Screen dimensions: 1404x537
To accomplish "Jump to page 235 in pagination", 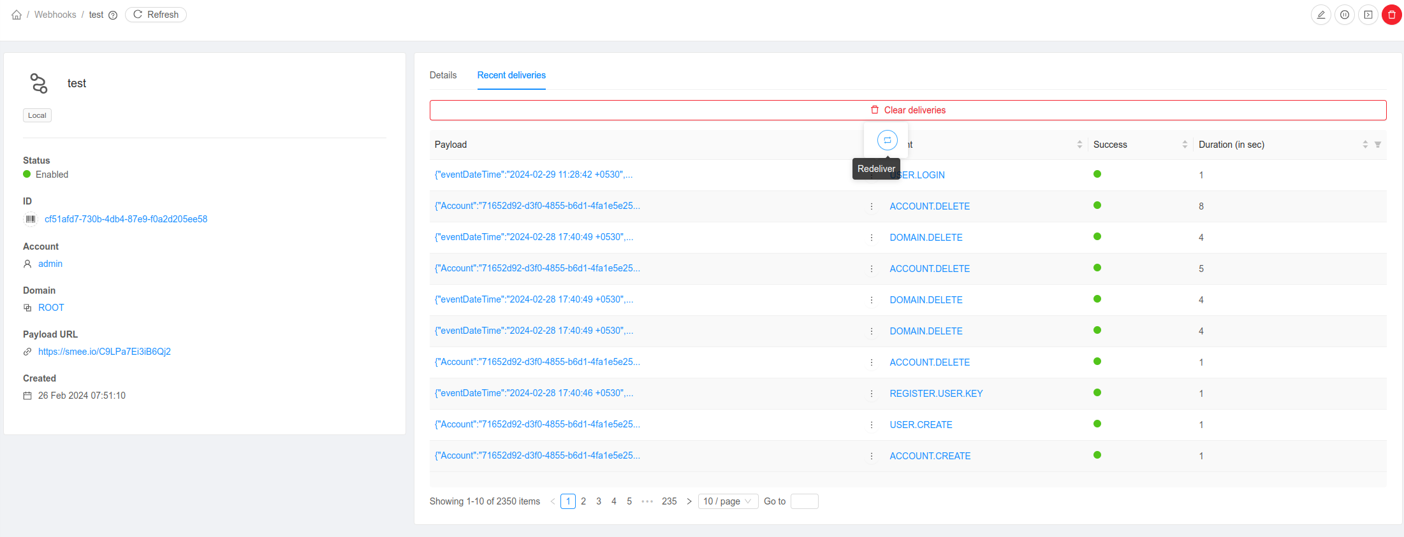I will point(669,501).
